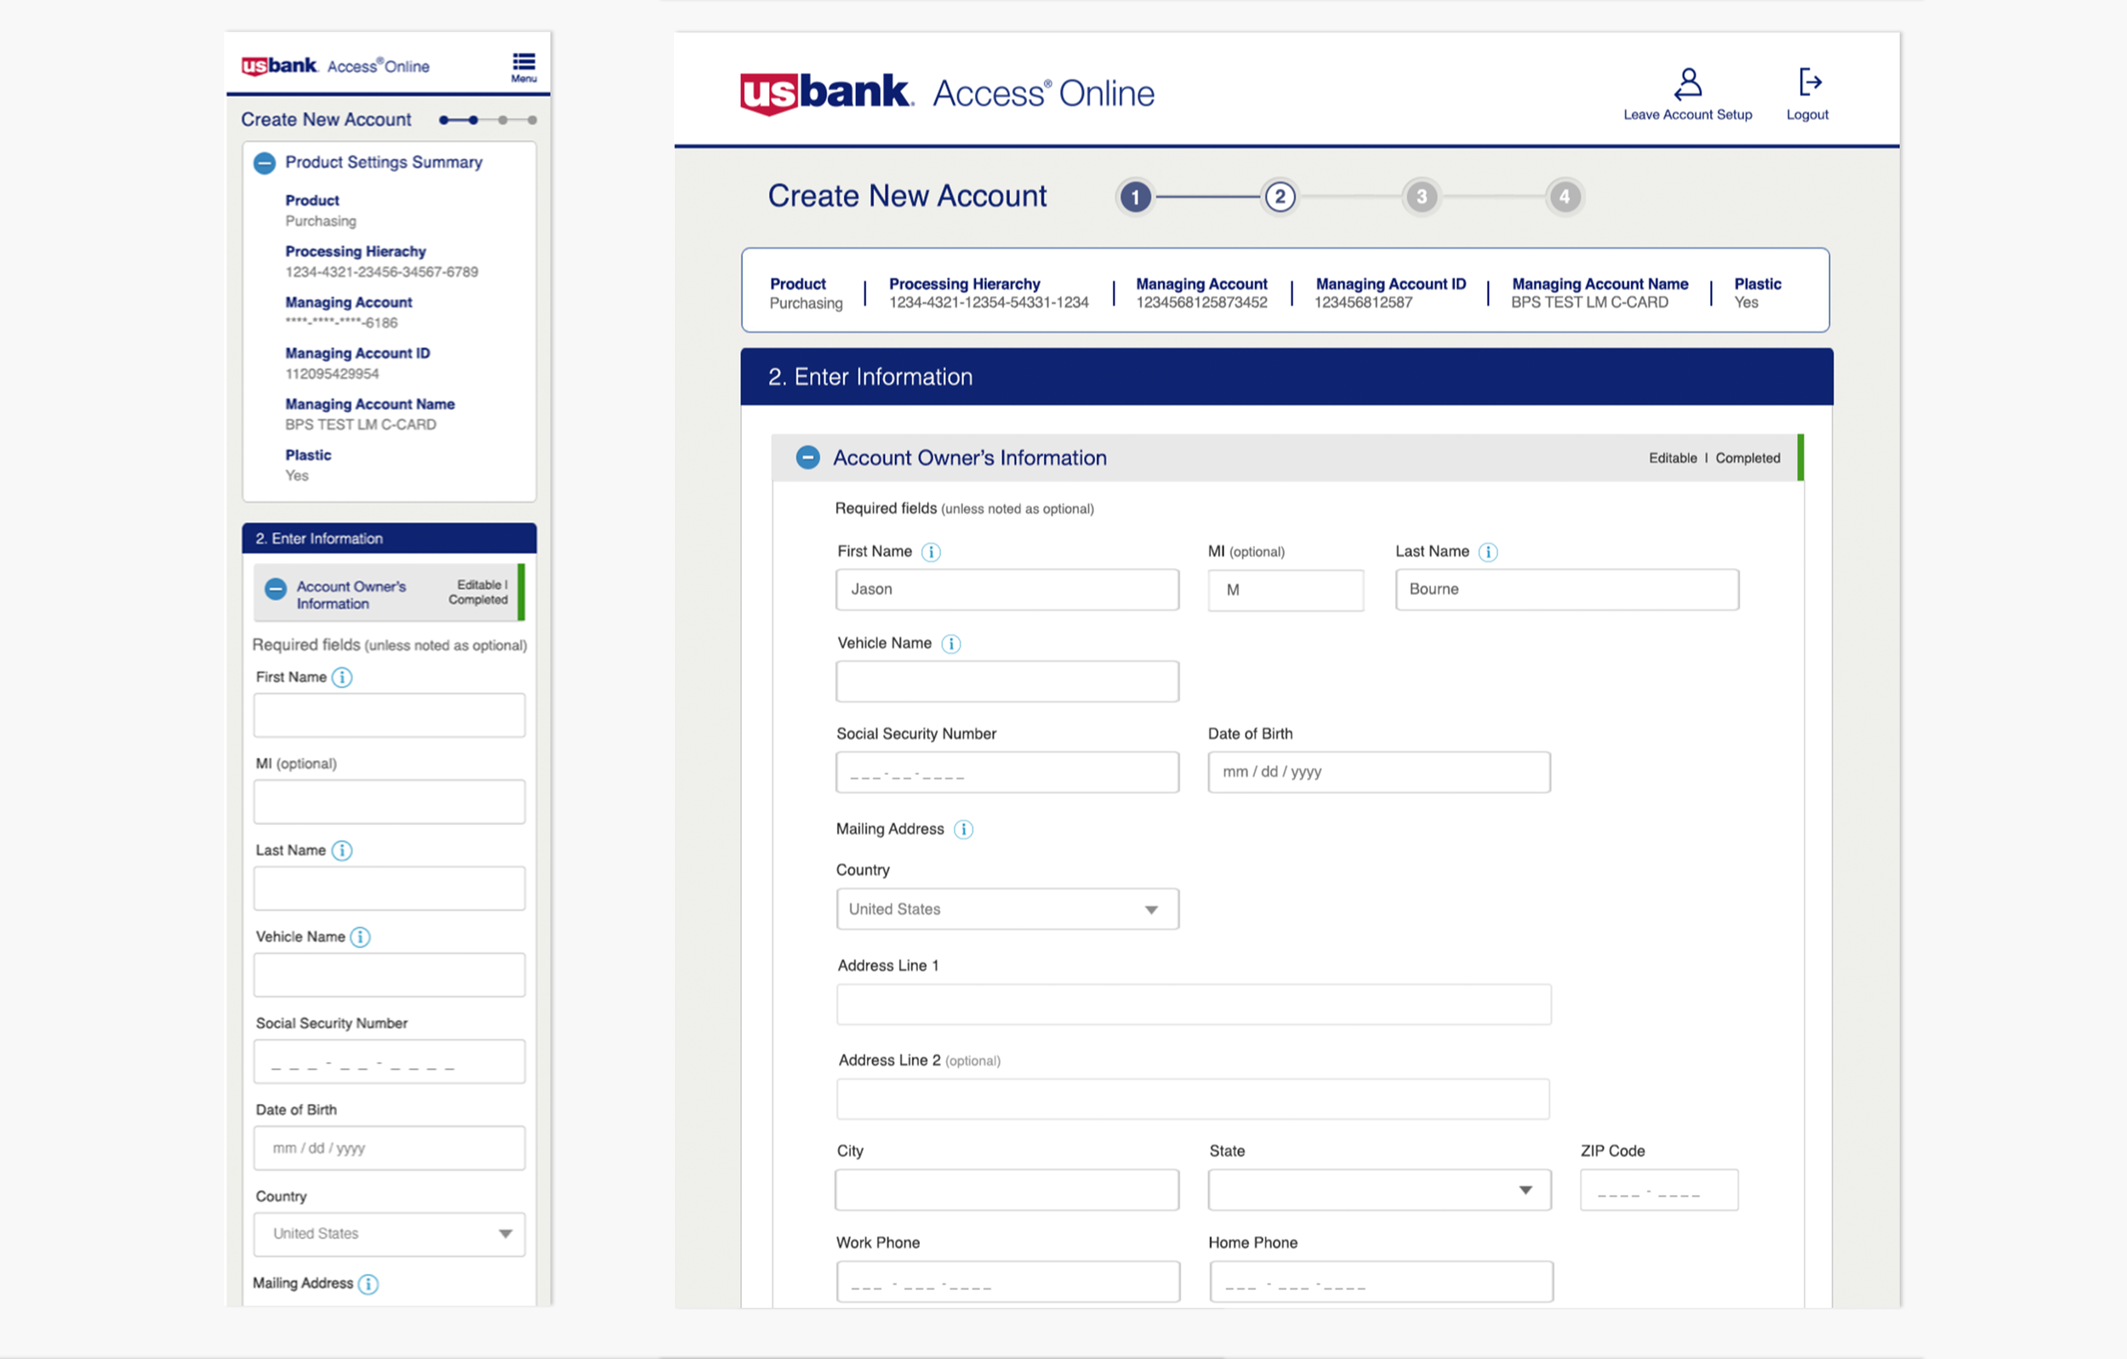The width and height of the screenshot is (2127, 1359).
Task: Click info icon beside mobile Last Name
Action: tap(342, 850)
